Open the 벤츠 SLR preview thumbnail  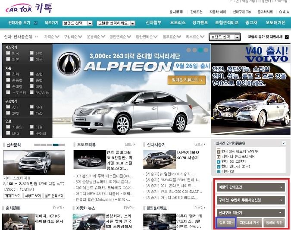[90, 160]
